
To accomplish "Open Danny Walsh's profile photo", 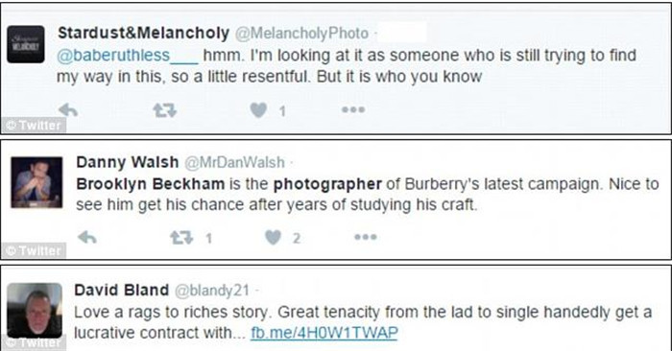I will 36,182.
